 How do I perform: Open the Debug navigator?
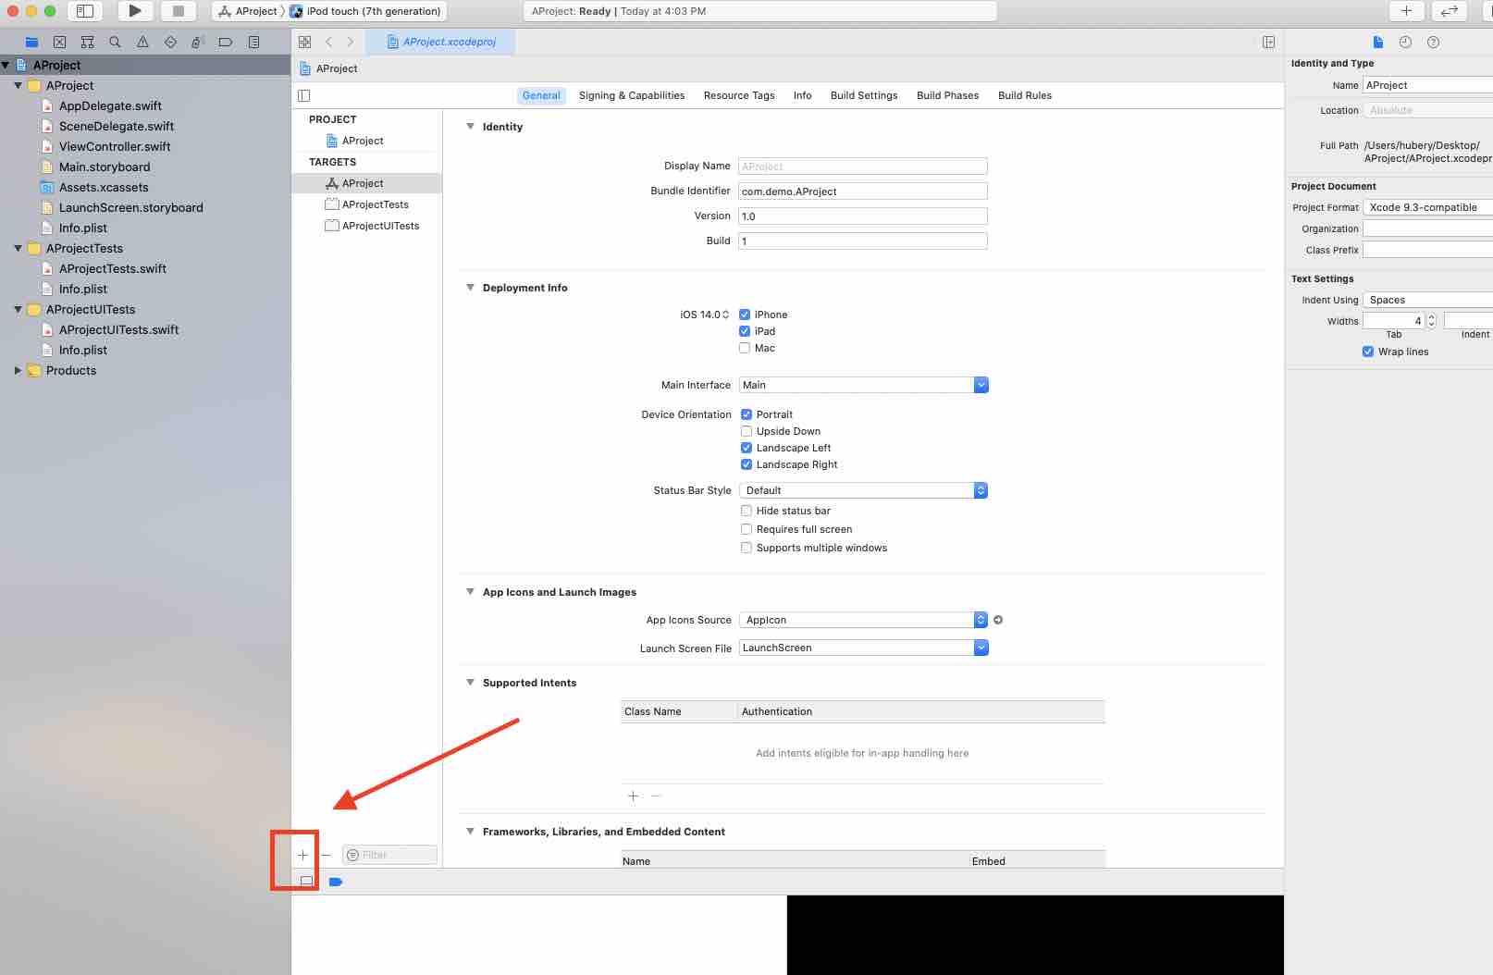[x=198, y=42]
